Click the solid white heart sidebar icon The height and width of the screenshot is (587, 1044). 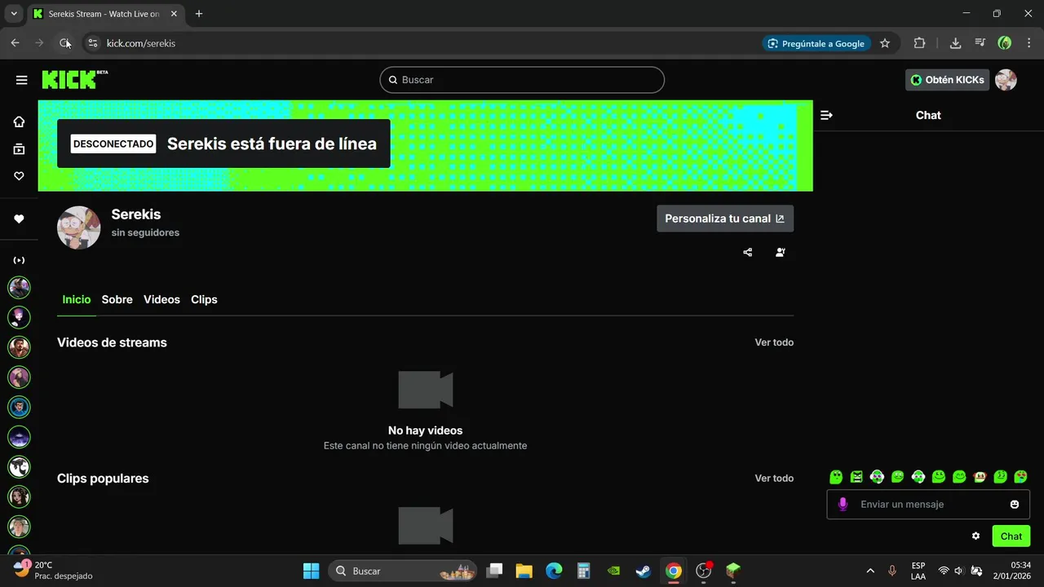[x=19, y=218]
